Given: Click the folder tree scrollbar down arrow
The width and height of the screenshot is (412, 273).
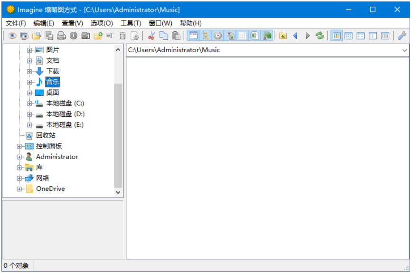Looking at the screenshot, I should (118, 192).
